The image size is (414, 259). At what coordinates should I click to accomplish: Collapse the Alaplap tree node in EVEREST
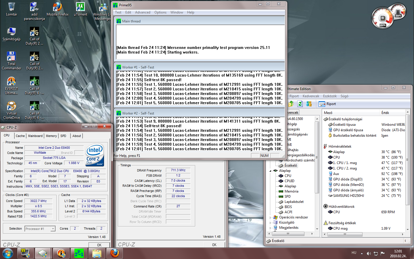point(271,171)
